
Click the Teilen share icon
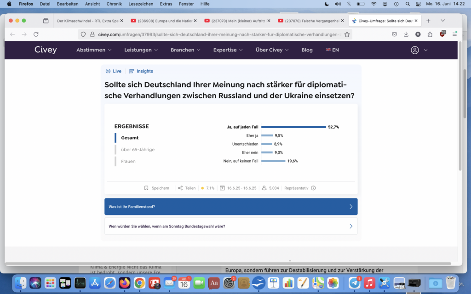pos(180,188)
